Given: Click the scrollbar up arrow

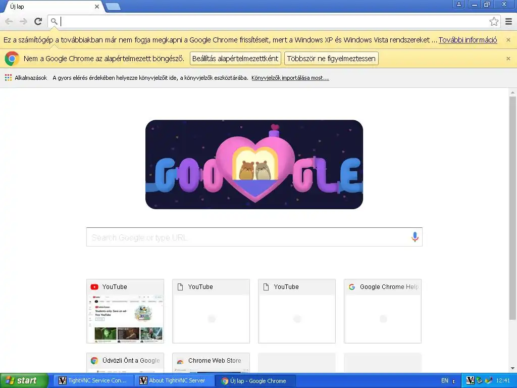Looking at the screenshot, I should 512,93.
